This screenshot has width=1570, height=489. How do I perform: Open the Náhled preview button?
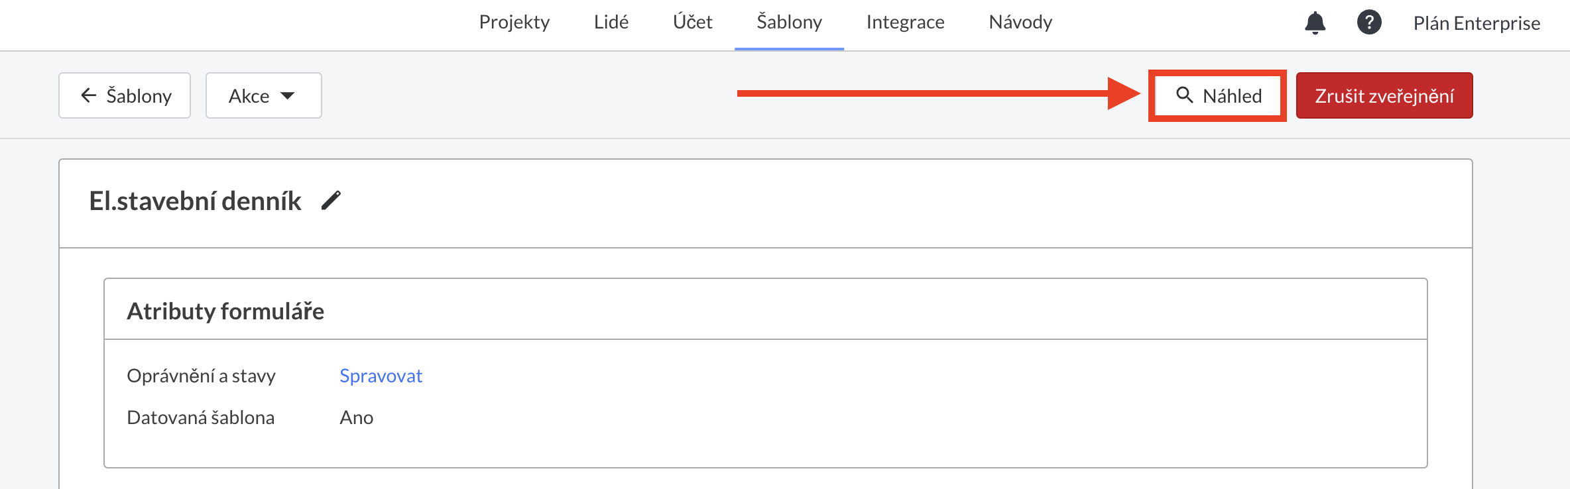click(1218, 95)
